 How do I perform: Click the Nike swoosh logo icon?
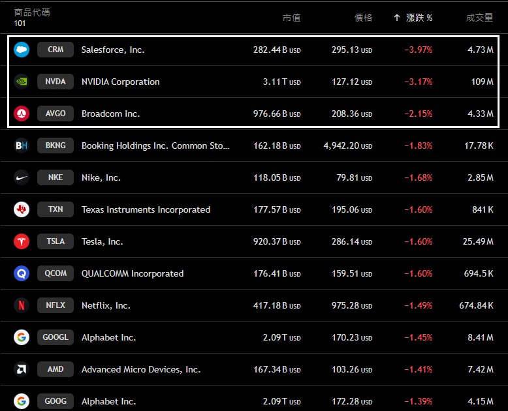pos(22,177)
